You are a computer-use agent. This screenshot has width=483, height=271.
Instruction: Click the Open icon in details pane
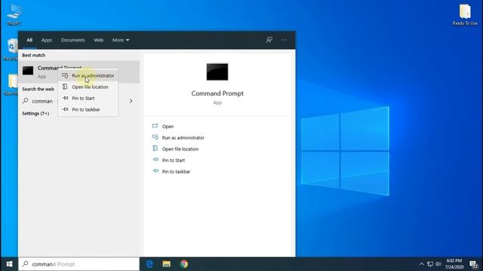(155, 126)
